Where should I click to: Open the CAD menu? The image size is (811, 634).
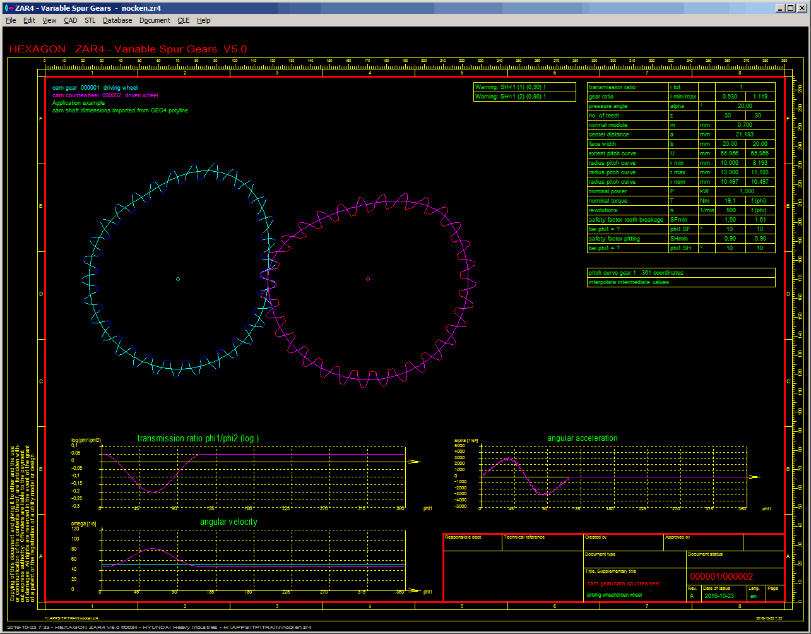70,20
